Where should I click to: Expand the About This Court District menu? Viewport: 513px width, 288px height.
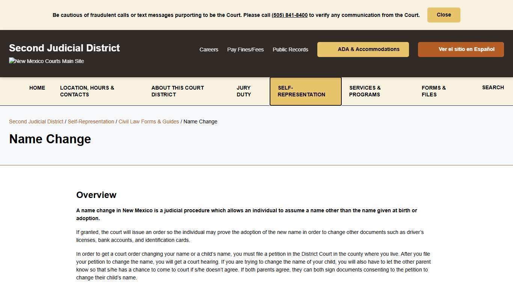[x=178, y=91]
